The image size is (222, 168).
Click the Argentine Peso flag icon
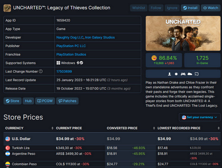[x=8, y=154]
